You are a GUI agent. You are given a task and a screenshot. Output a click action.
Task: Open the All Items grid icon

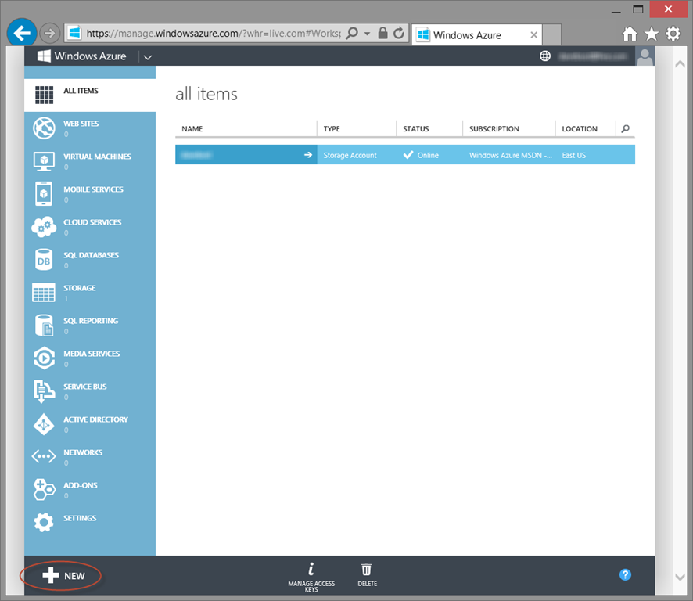(x=45, y=95)
